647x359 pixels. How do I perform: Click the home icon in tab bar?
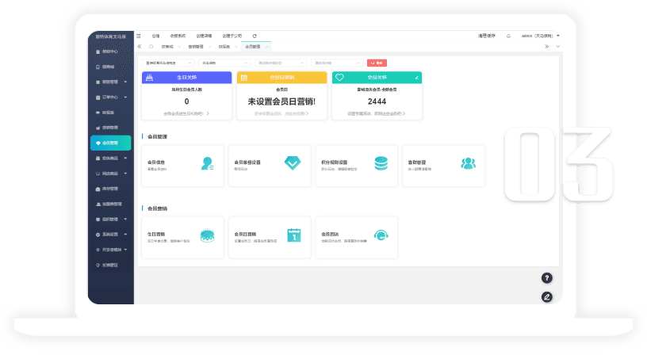coord(151,47)
